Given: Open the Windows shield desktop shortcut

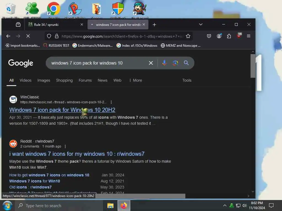Looking at the screenshot, I should [118, 10].
